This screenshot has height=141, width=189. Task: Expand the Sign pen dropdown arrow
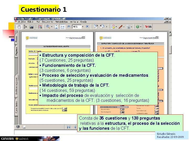[124, 27]
